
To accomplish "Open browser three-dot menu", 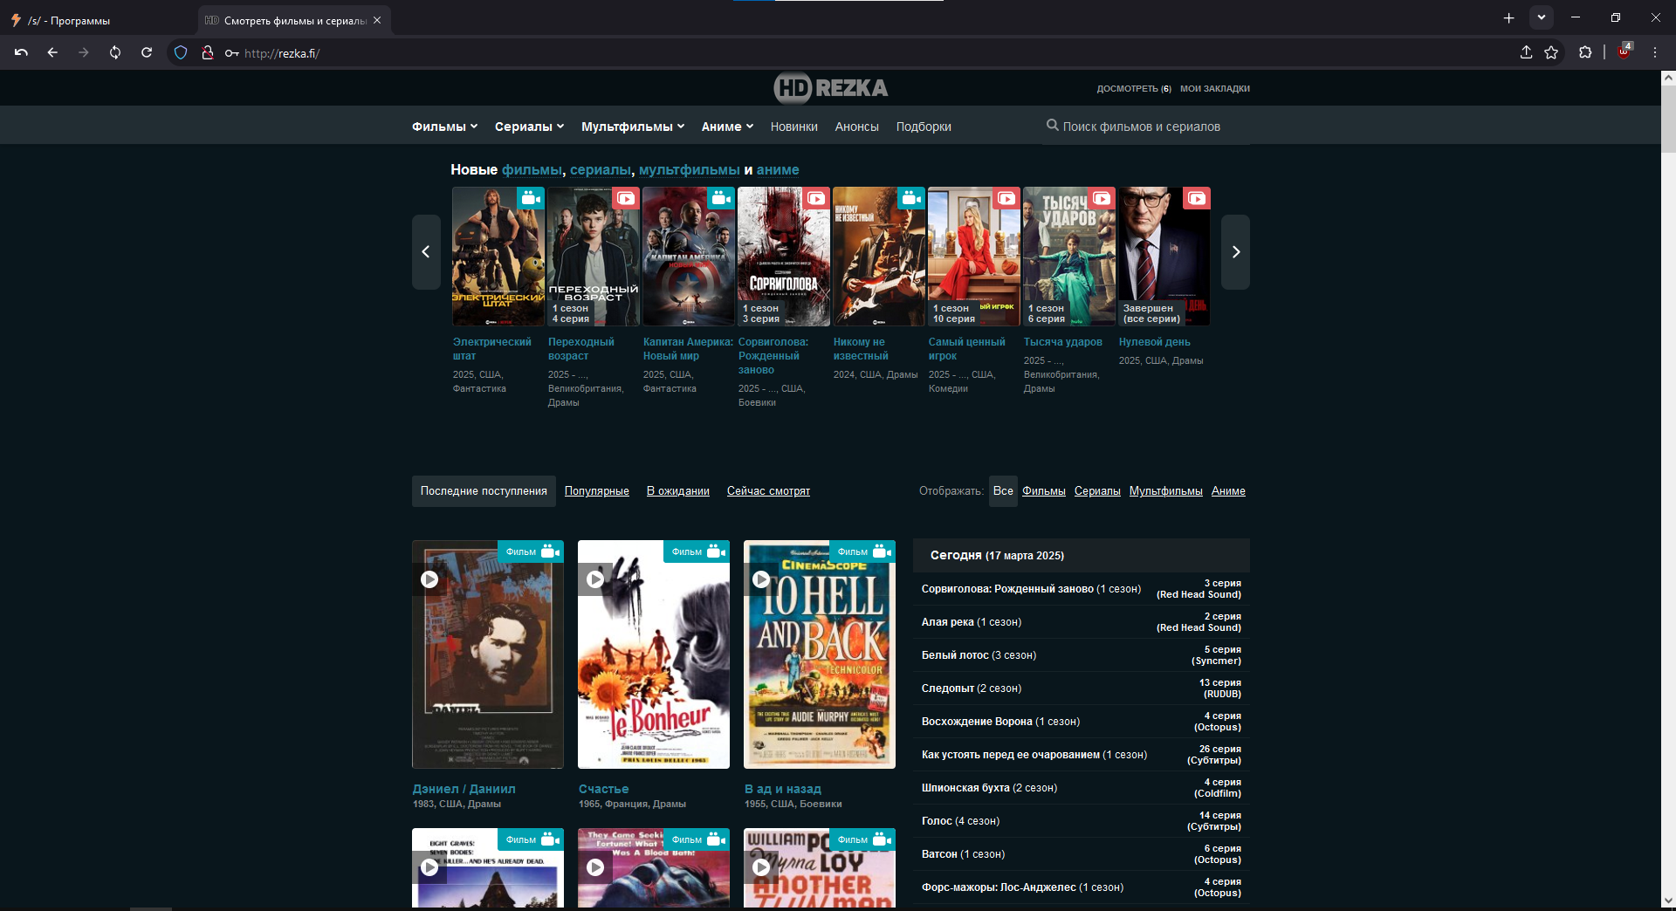I will [x=1655, y=52].
